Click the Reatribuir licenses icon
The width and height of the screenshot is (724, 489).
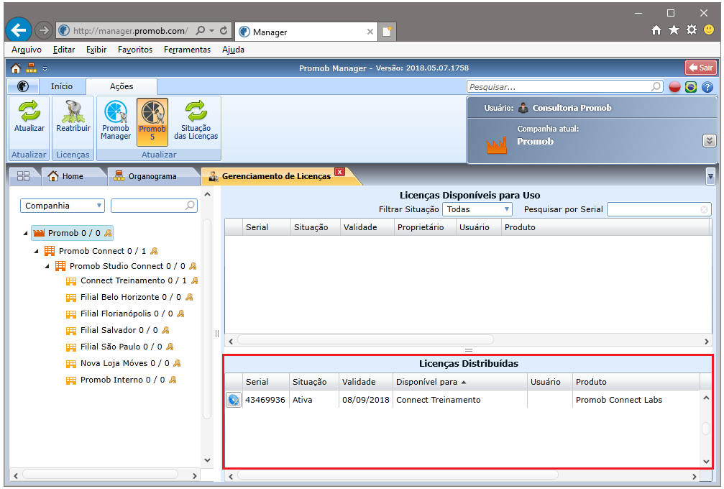click(x=73, y=116)
